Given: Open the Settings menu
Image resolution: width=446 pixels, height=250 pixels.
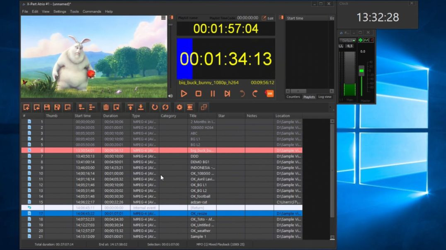Looking at the screenshot, I should (60, 12).
